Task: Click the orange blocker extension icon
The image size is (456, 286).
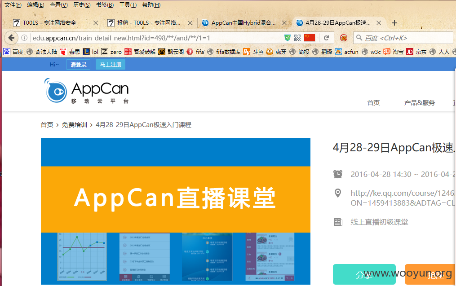Action: pos(343,38)
